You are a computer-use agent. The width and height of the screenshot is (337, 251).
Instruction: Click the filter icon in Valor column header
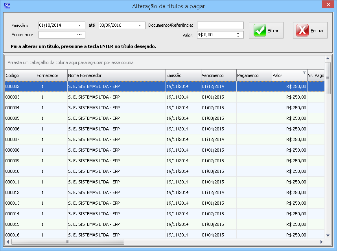[x=304, y=73]
